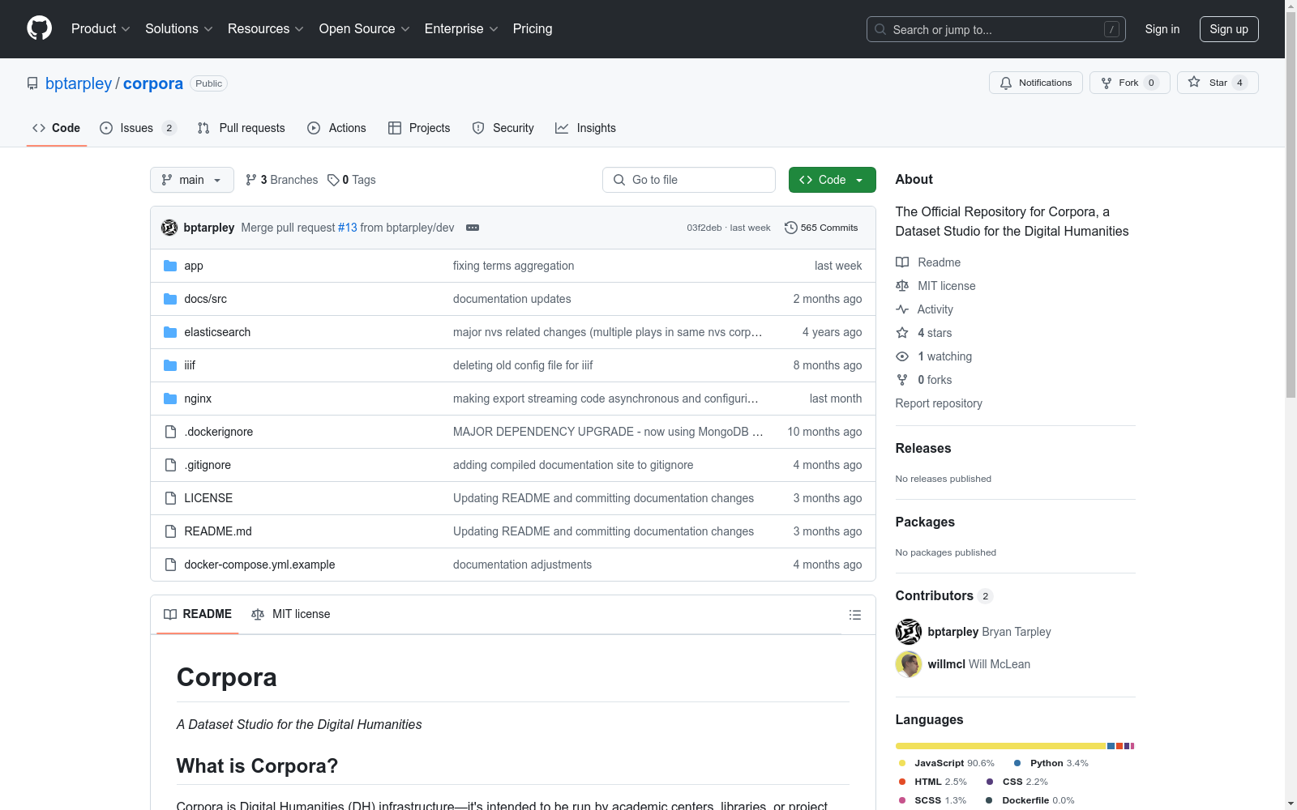Viewport: 1297px width, 810px height.
Task: Click the commit history clock icon
Action: click(791, 228)
